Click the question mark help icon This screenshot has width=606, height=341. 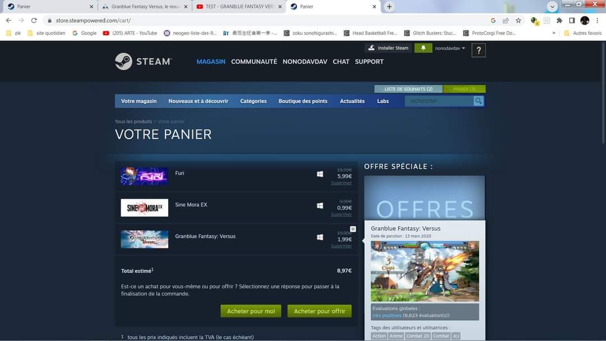pos(478,50)
